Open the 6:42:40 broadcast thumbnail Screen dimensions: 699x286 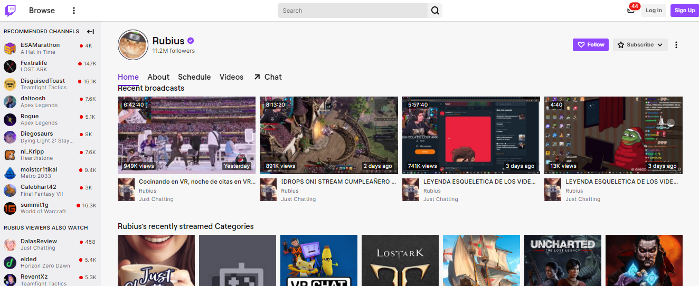click(x=186, y=135)
